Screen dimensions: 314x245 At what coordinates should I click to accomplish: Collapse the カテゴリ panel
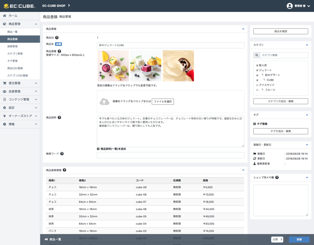307,45
